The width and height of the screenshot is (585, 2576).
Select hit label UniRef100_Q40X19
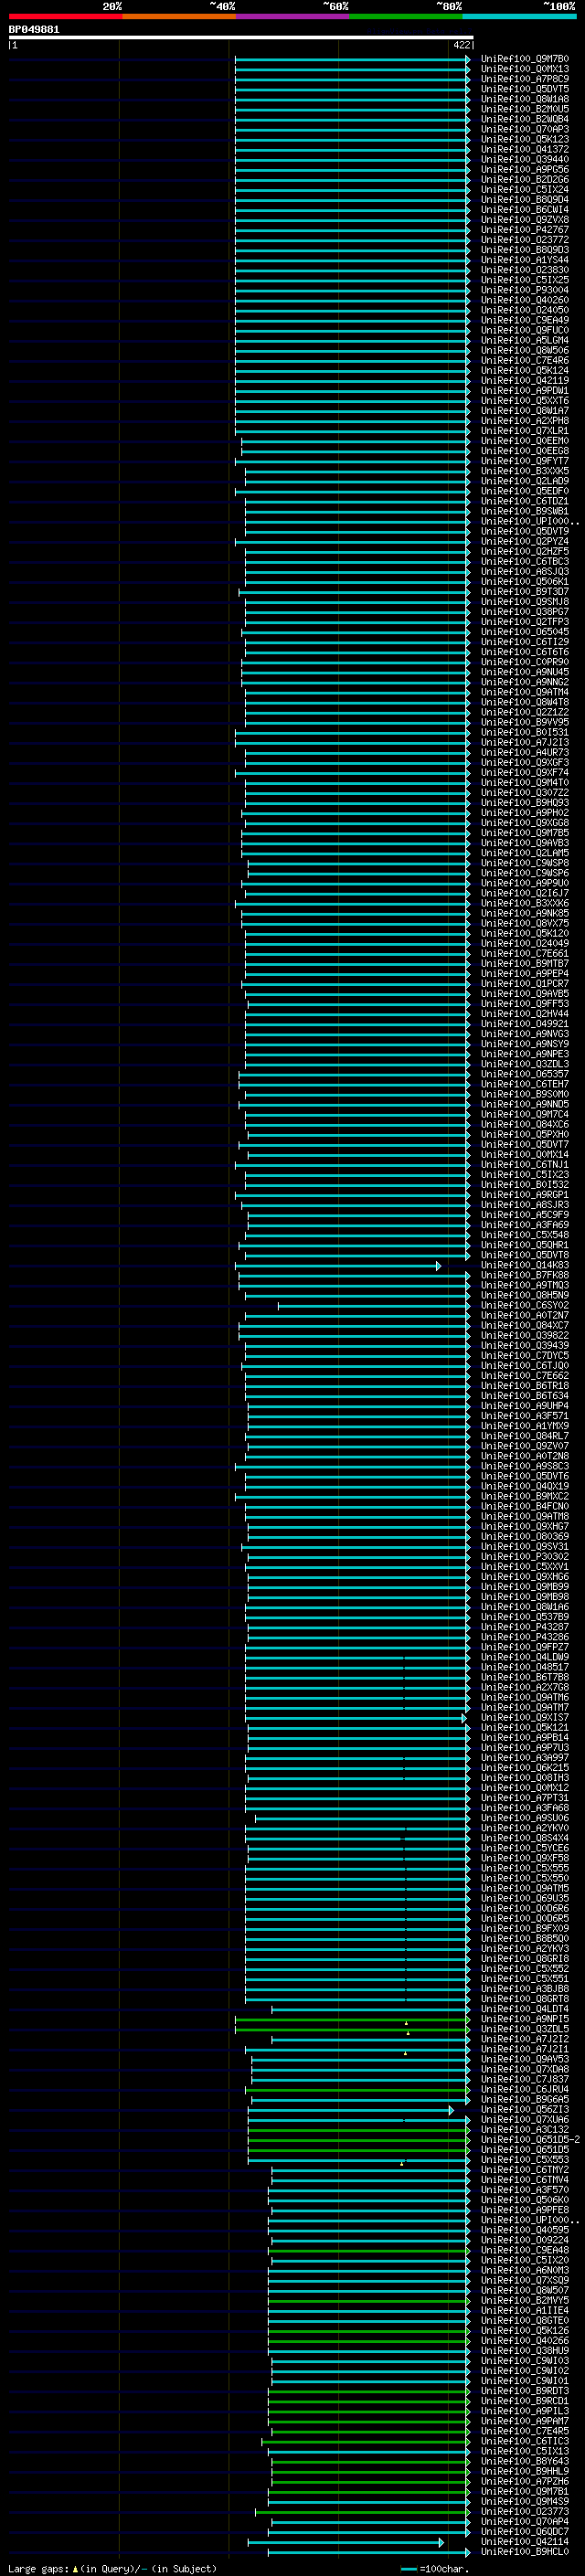[x=525, y=1487]
